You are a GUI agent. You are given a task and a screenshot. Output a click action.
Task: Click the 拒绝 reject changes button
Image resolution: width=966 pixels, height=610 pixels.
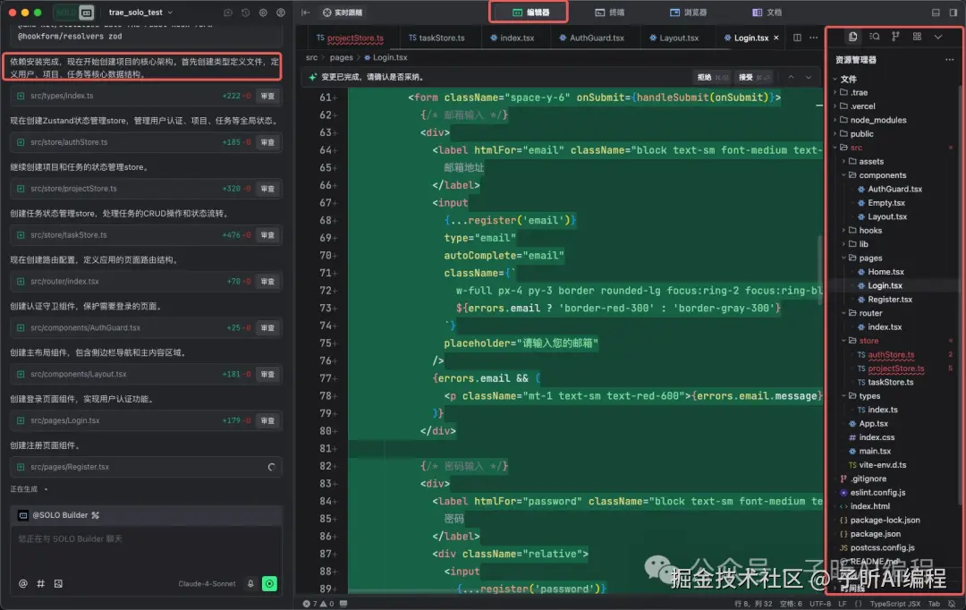point(713,77)
